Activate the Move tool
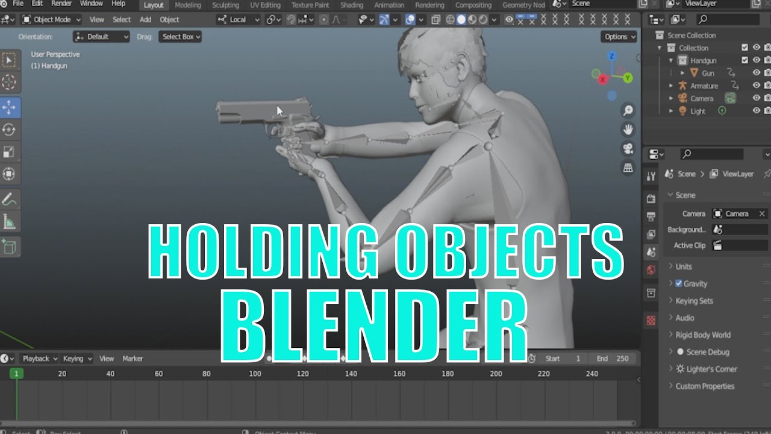 coord(9,107)
